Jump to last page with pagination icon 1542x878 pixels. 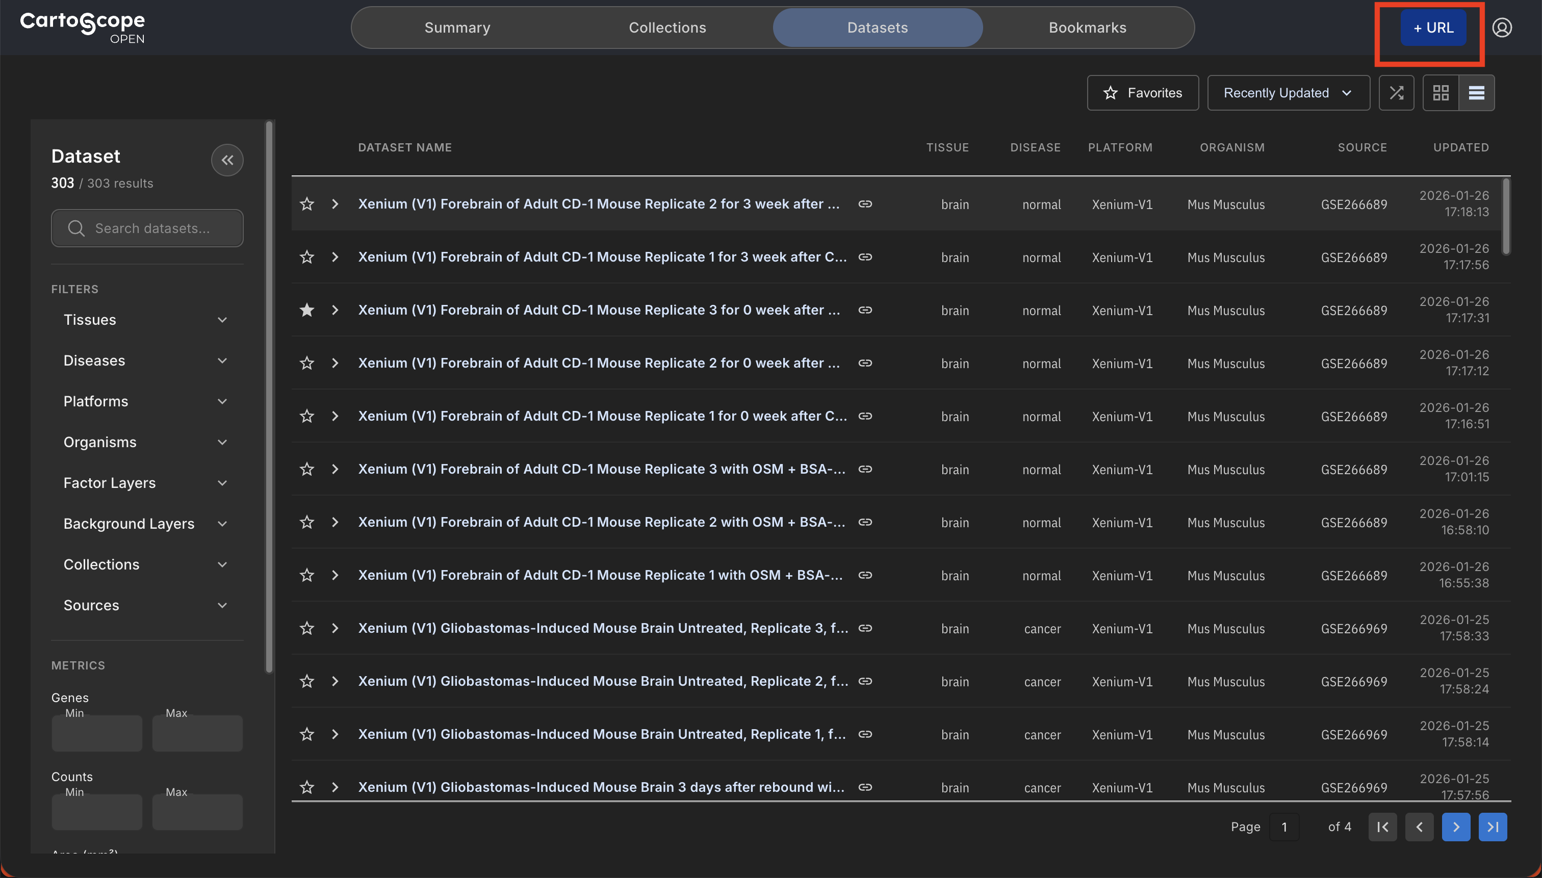(x=1493, y=827)
